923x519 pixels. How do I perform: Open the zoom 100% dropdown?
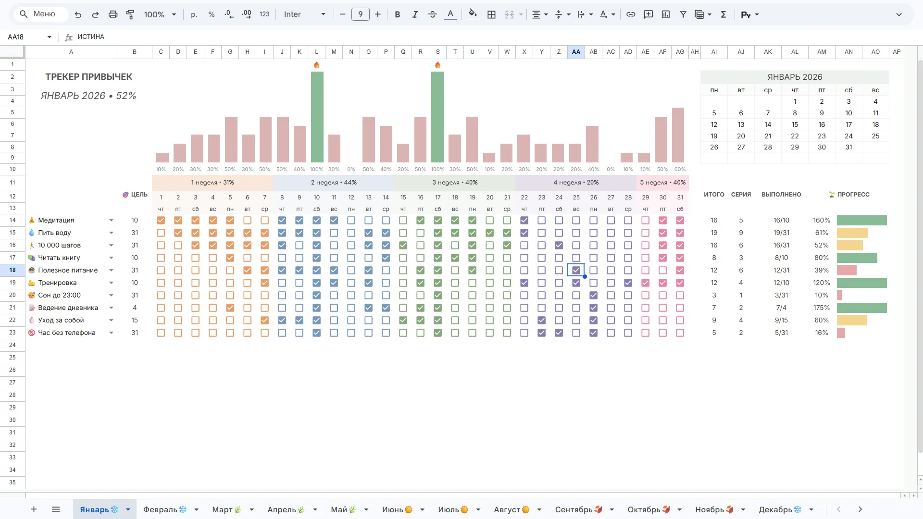point(160,14)
